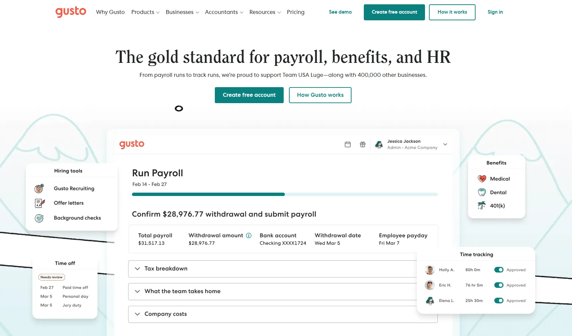Click the gift icon in the dashboard header
Image resolution: width=572 pixels, height=336 pixels.
click(x=362, y=144)
